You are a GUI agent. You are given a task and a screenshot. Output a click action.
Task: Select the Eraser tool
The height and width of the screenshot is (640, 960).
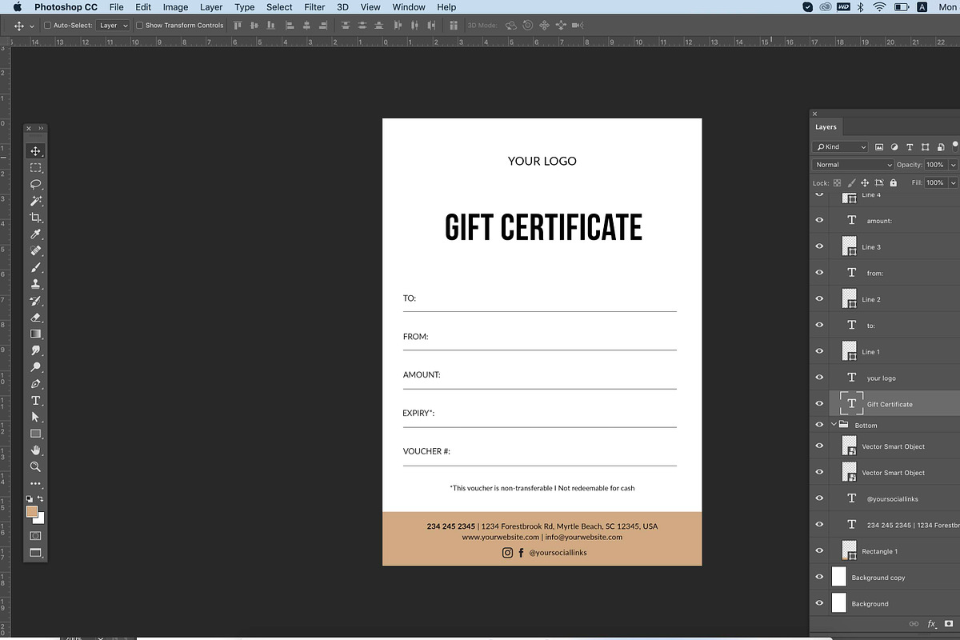(x=35, y=317)
